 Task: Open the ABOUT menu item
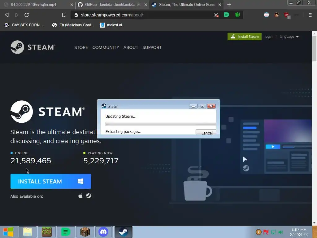(x=131, y=47)
